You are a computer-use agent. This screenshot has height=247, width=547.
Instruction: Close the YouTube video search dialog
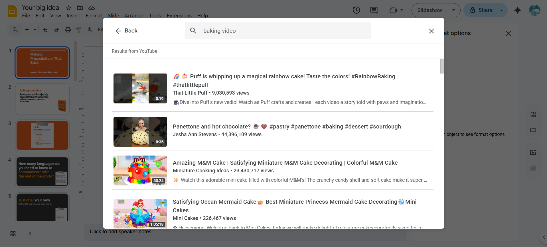tap(431, 31)
